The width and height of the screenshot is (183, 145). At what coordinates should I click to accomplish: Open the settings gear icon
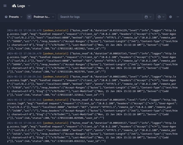pos(171,17)
